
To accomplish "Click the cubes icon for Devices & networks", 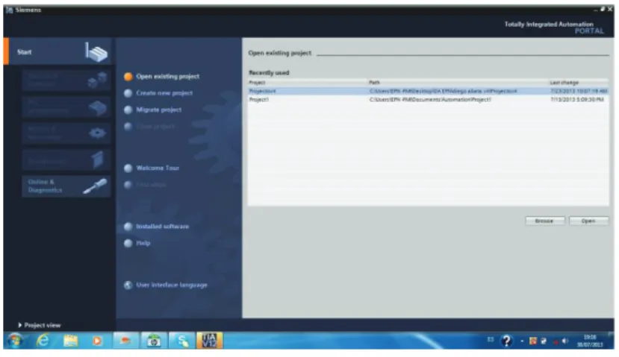I will point(97,80).
